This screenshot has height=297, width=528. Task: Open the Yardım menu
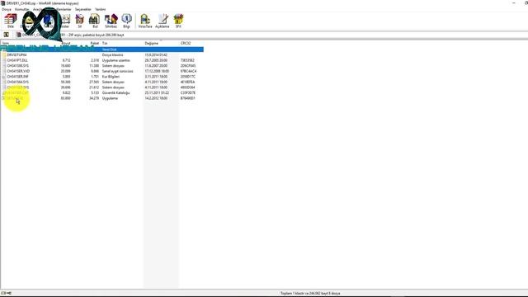(x=100, y=9)
